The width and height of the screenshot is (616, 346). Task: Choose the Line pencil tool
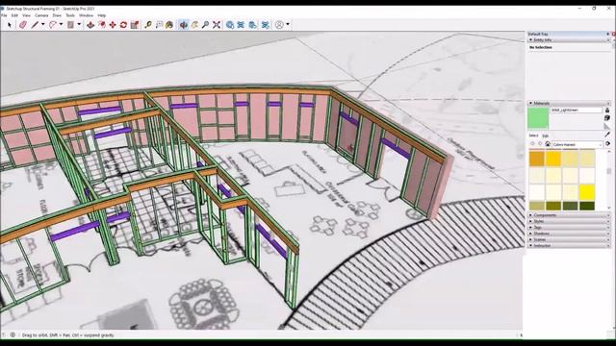pos(35,25)
